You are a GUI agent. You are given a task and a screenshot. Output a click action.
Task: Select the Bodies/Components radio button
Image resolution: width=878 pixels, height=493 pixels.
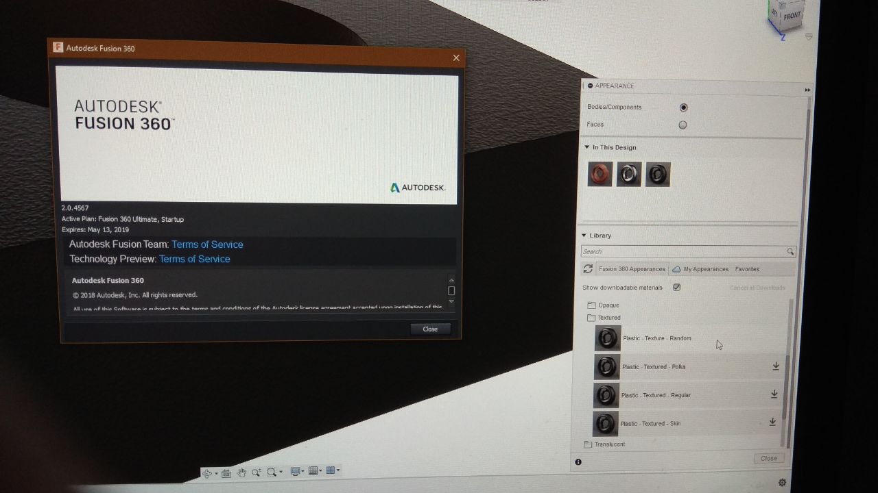point(683,108)
